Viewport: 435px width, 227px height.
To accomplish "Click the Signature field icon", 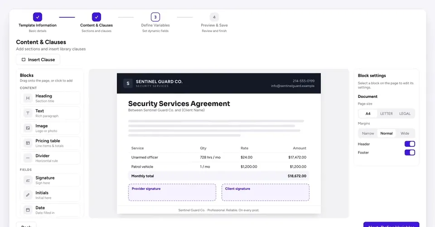I will pos(28,180).
